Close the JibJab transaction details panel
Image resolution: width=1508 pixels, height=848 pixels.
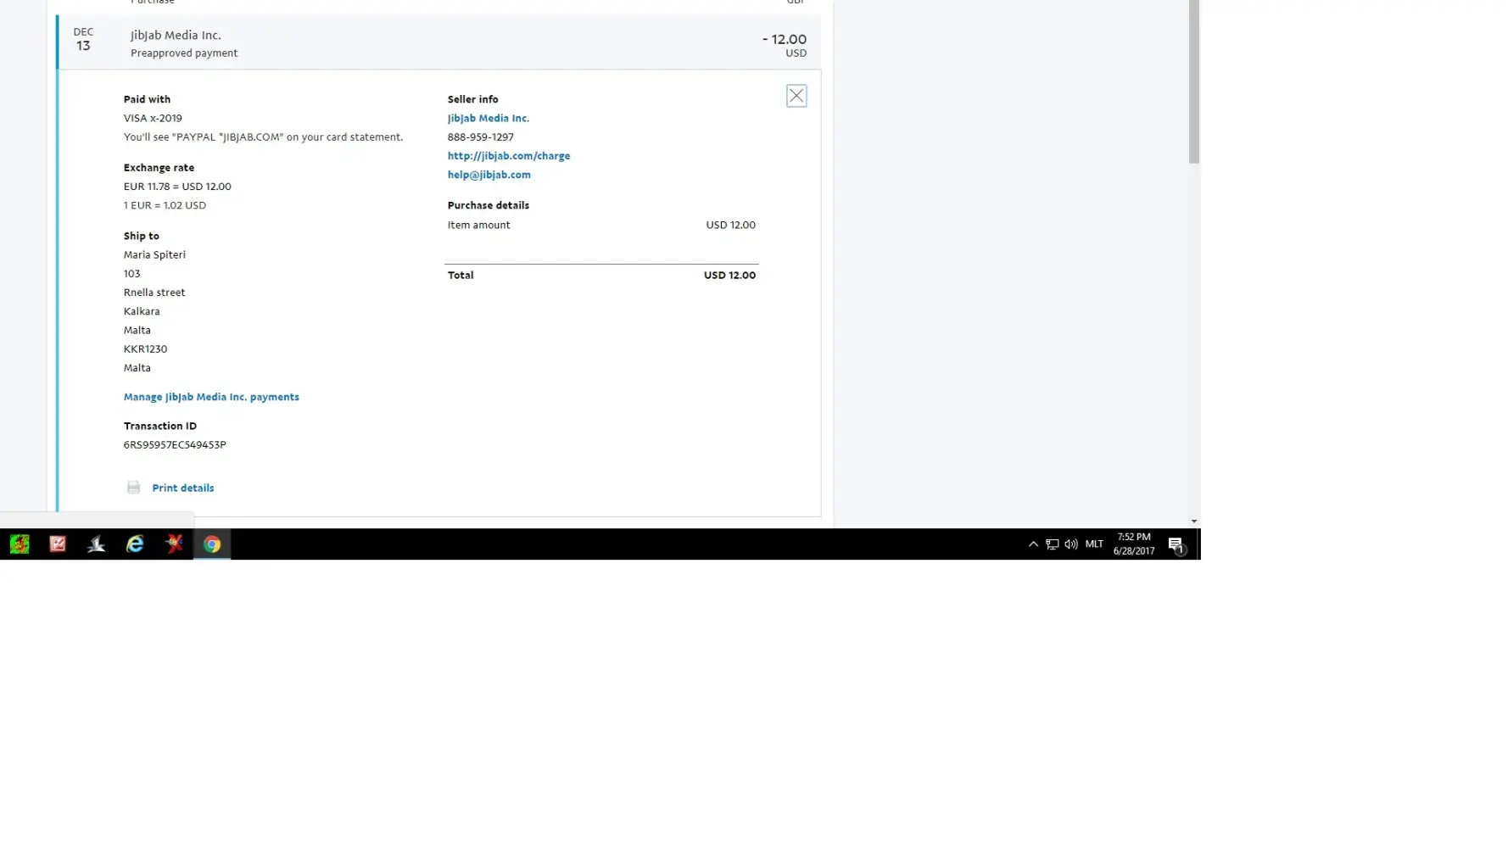click(796, 96)
